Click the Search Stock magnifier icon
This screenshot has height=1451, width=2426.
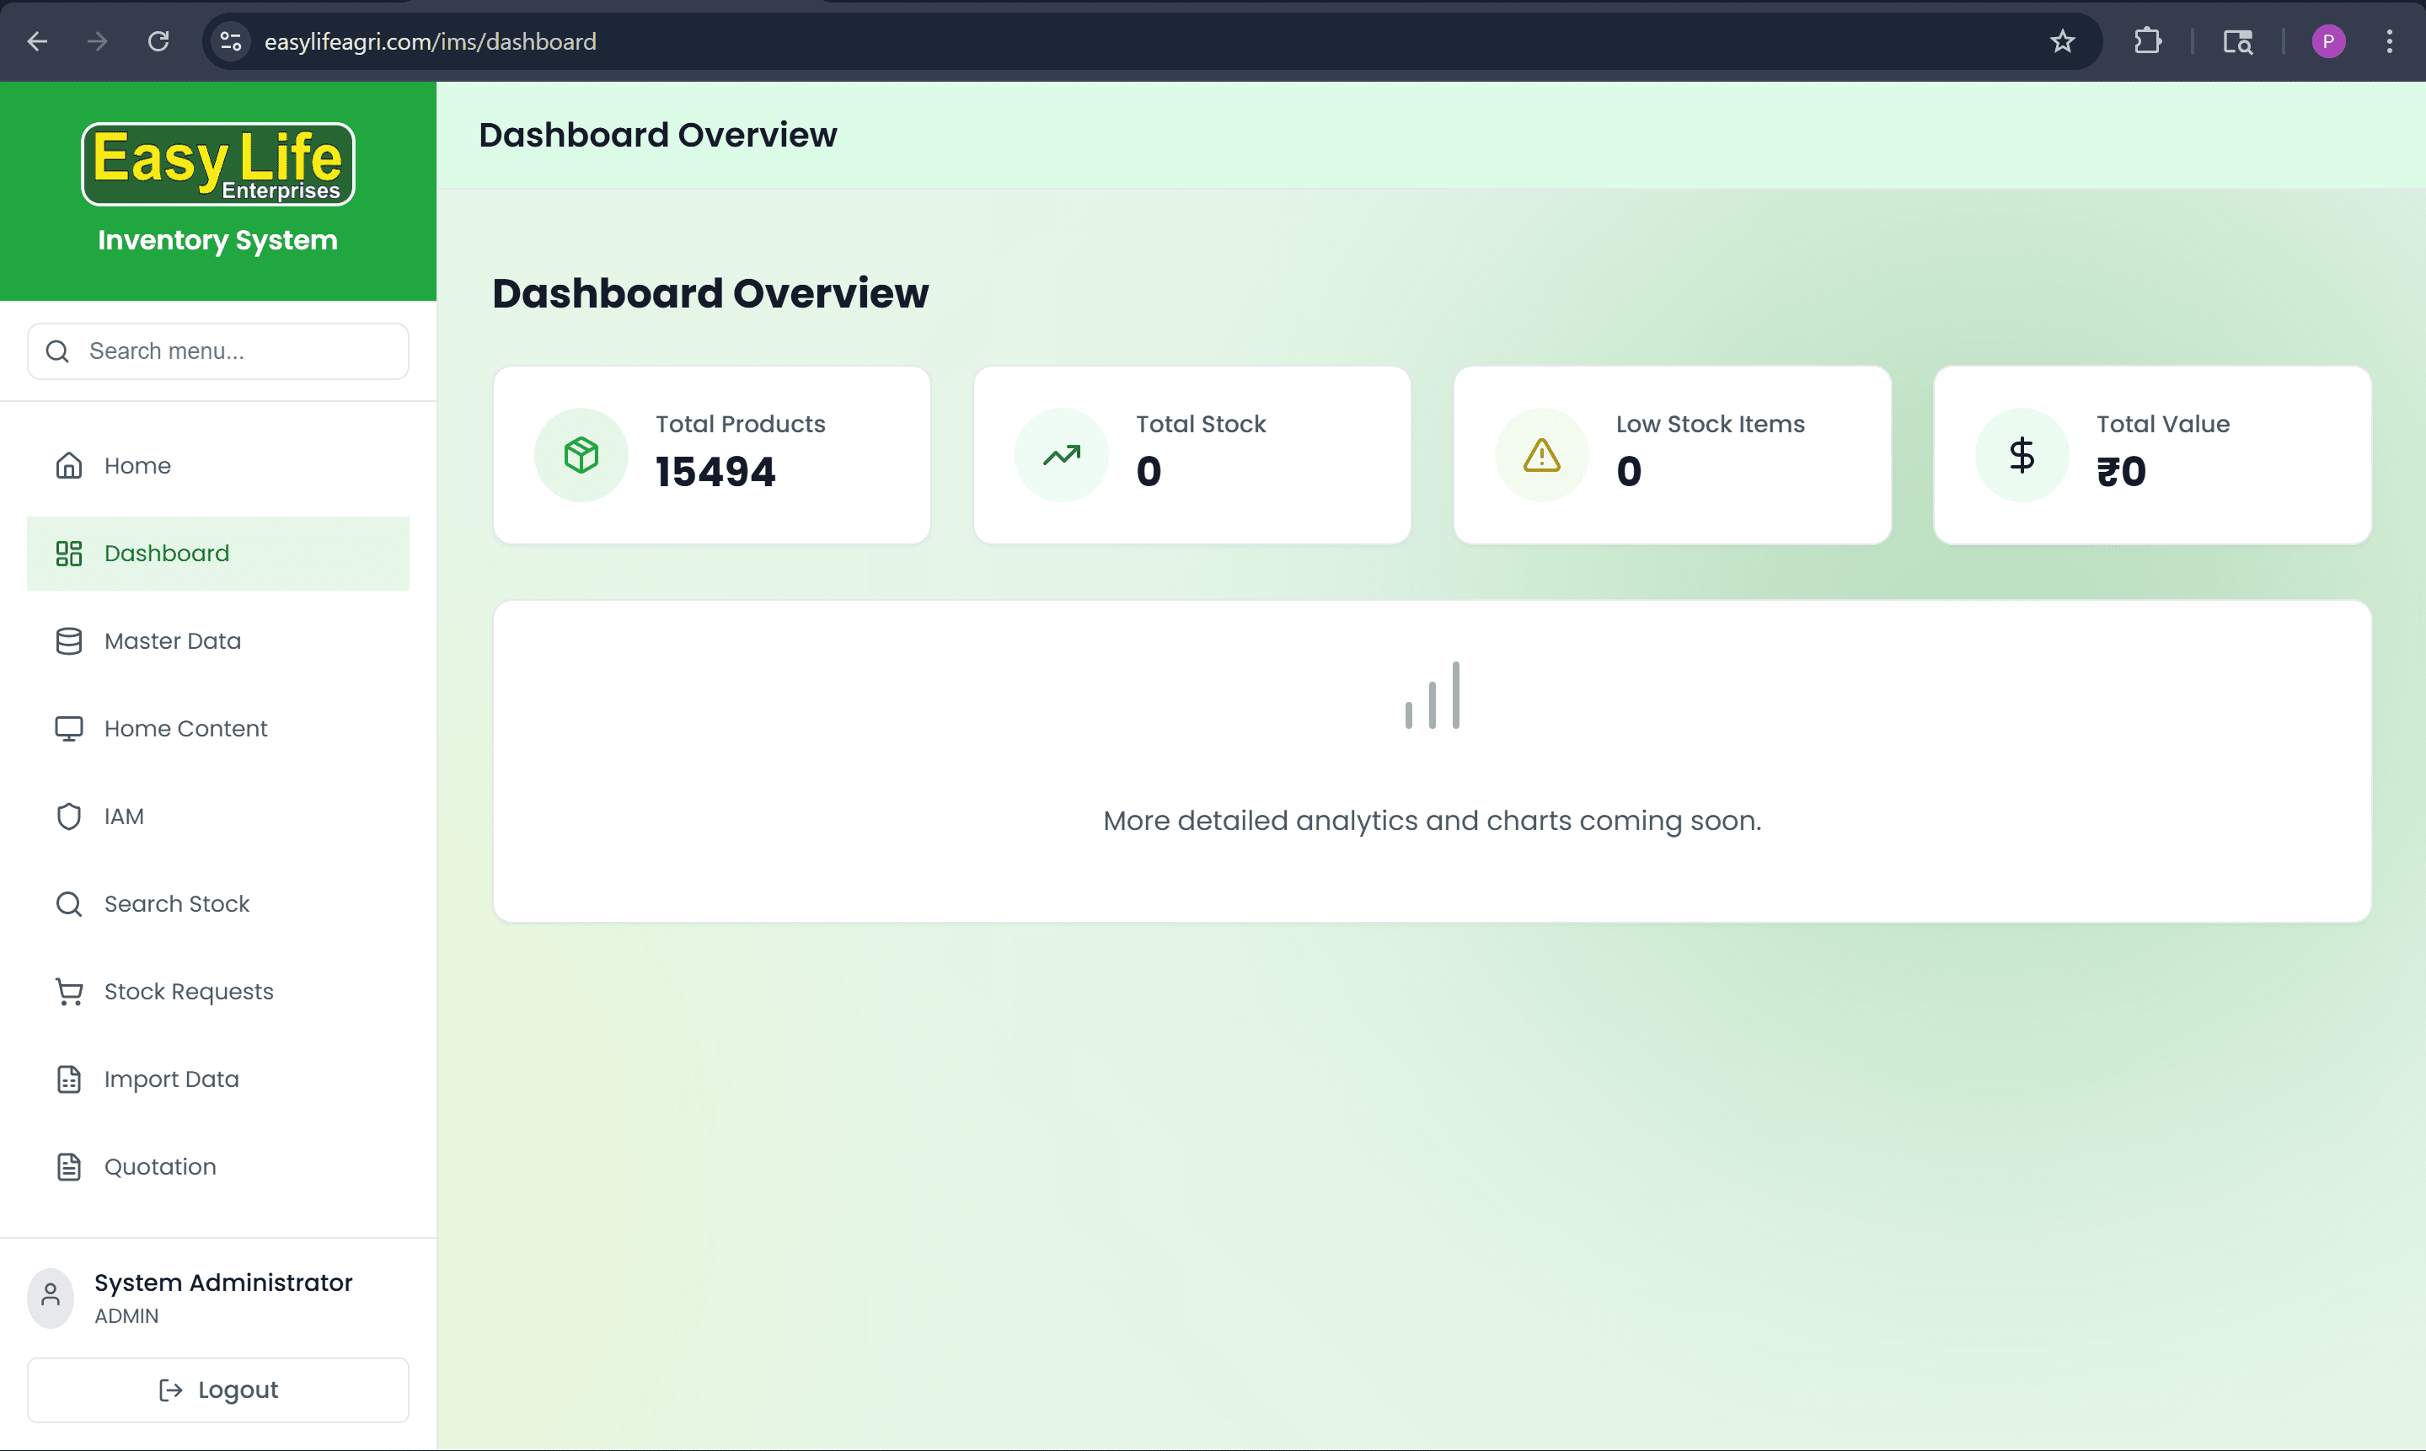[x=68, y=903]
